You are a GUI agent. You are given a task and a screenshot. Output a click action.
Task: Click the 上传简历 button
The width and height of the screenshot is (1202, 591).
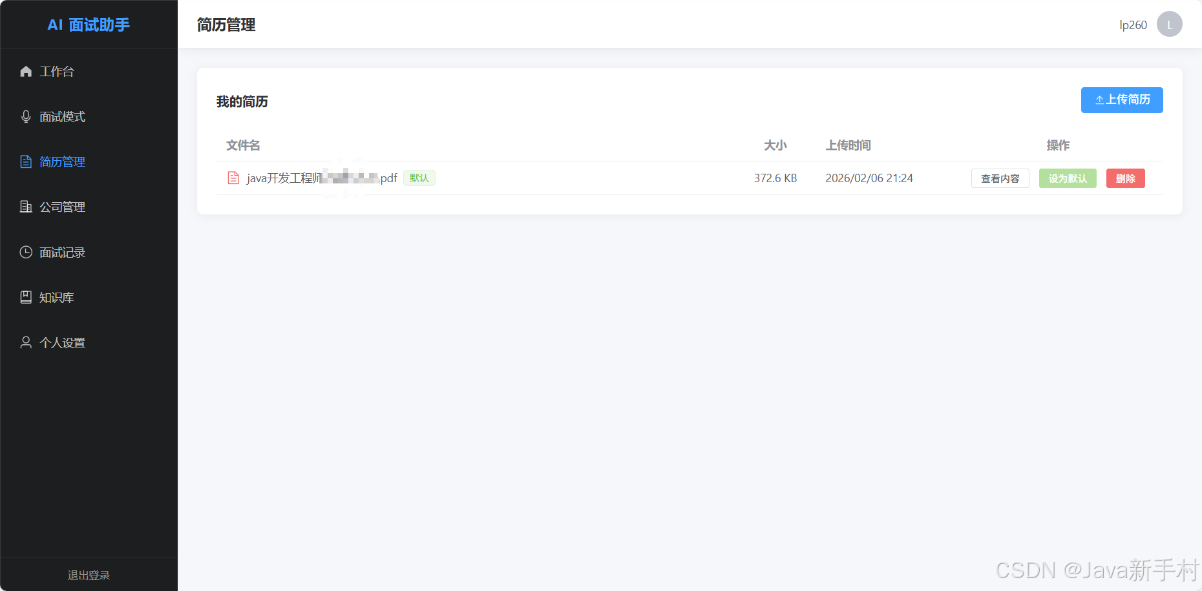[x=1122, y=100]
